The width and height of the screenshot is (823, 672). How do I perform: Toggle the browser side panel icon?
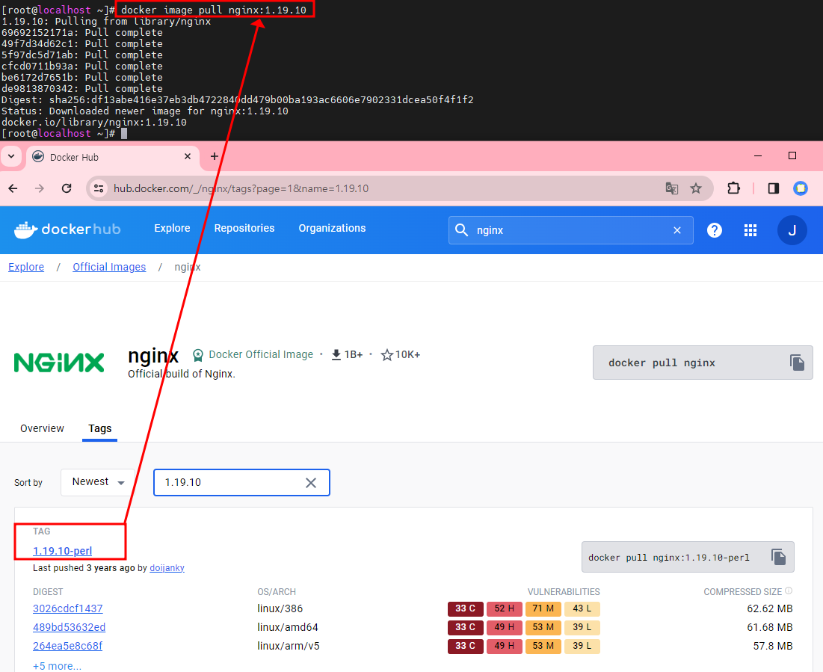[774, 188]
